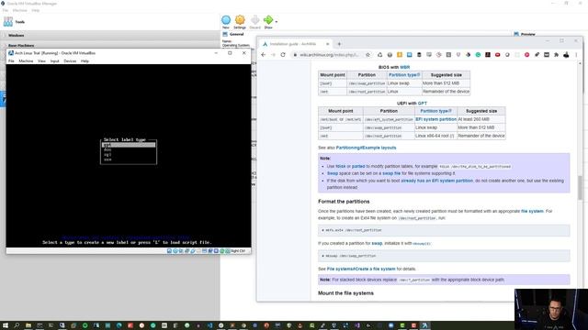Screen dimensions: 588x330
Task: Open Help menu in Arch Linux VM window
Action: point(85,61)
